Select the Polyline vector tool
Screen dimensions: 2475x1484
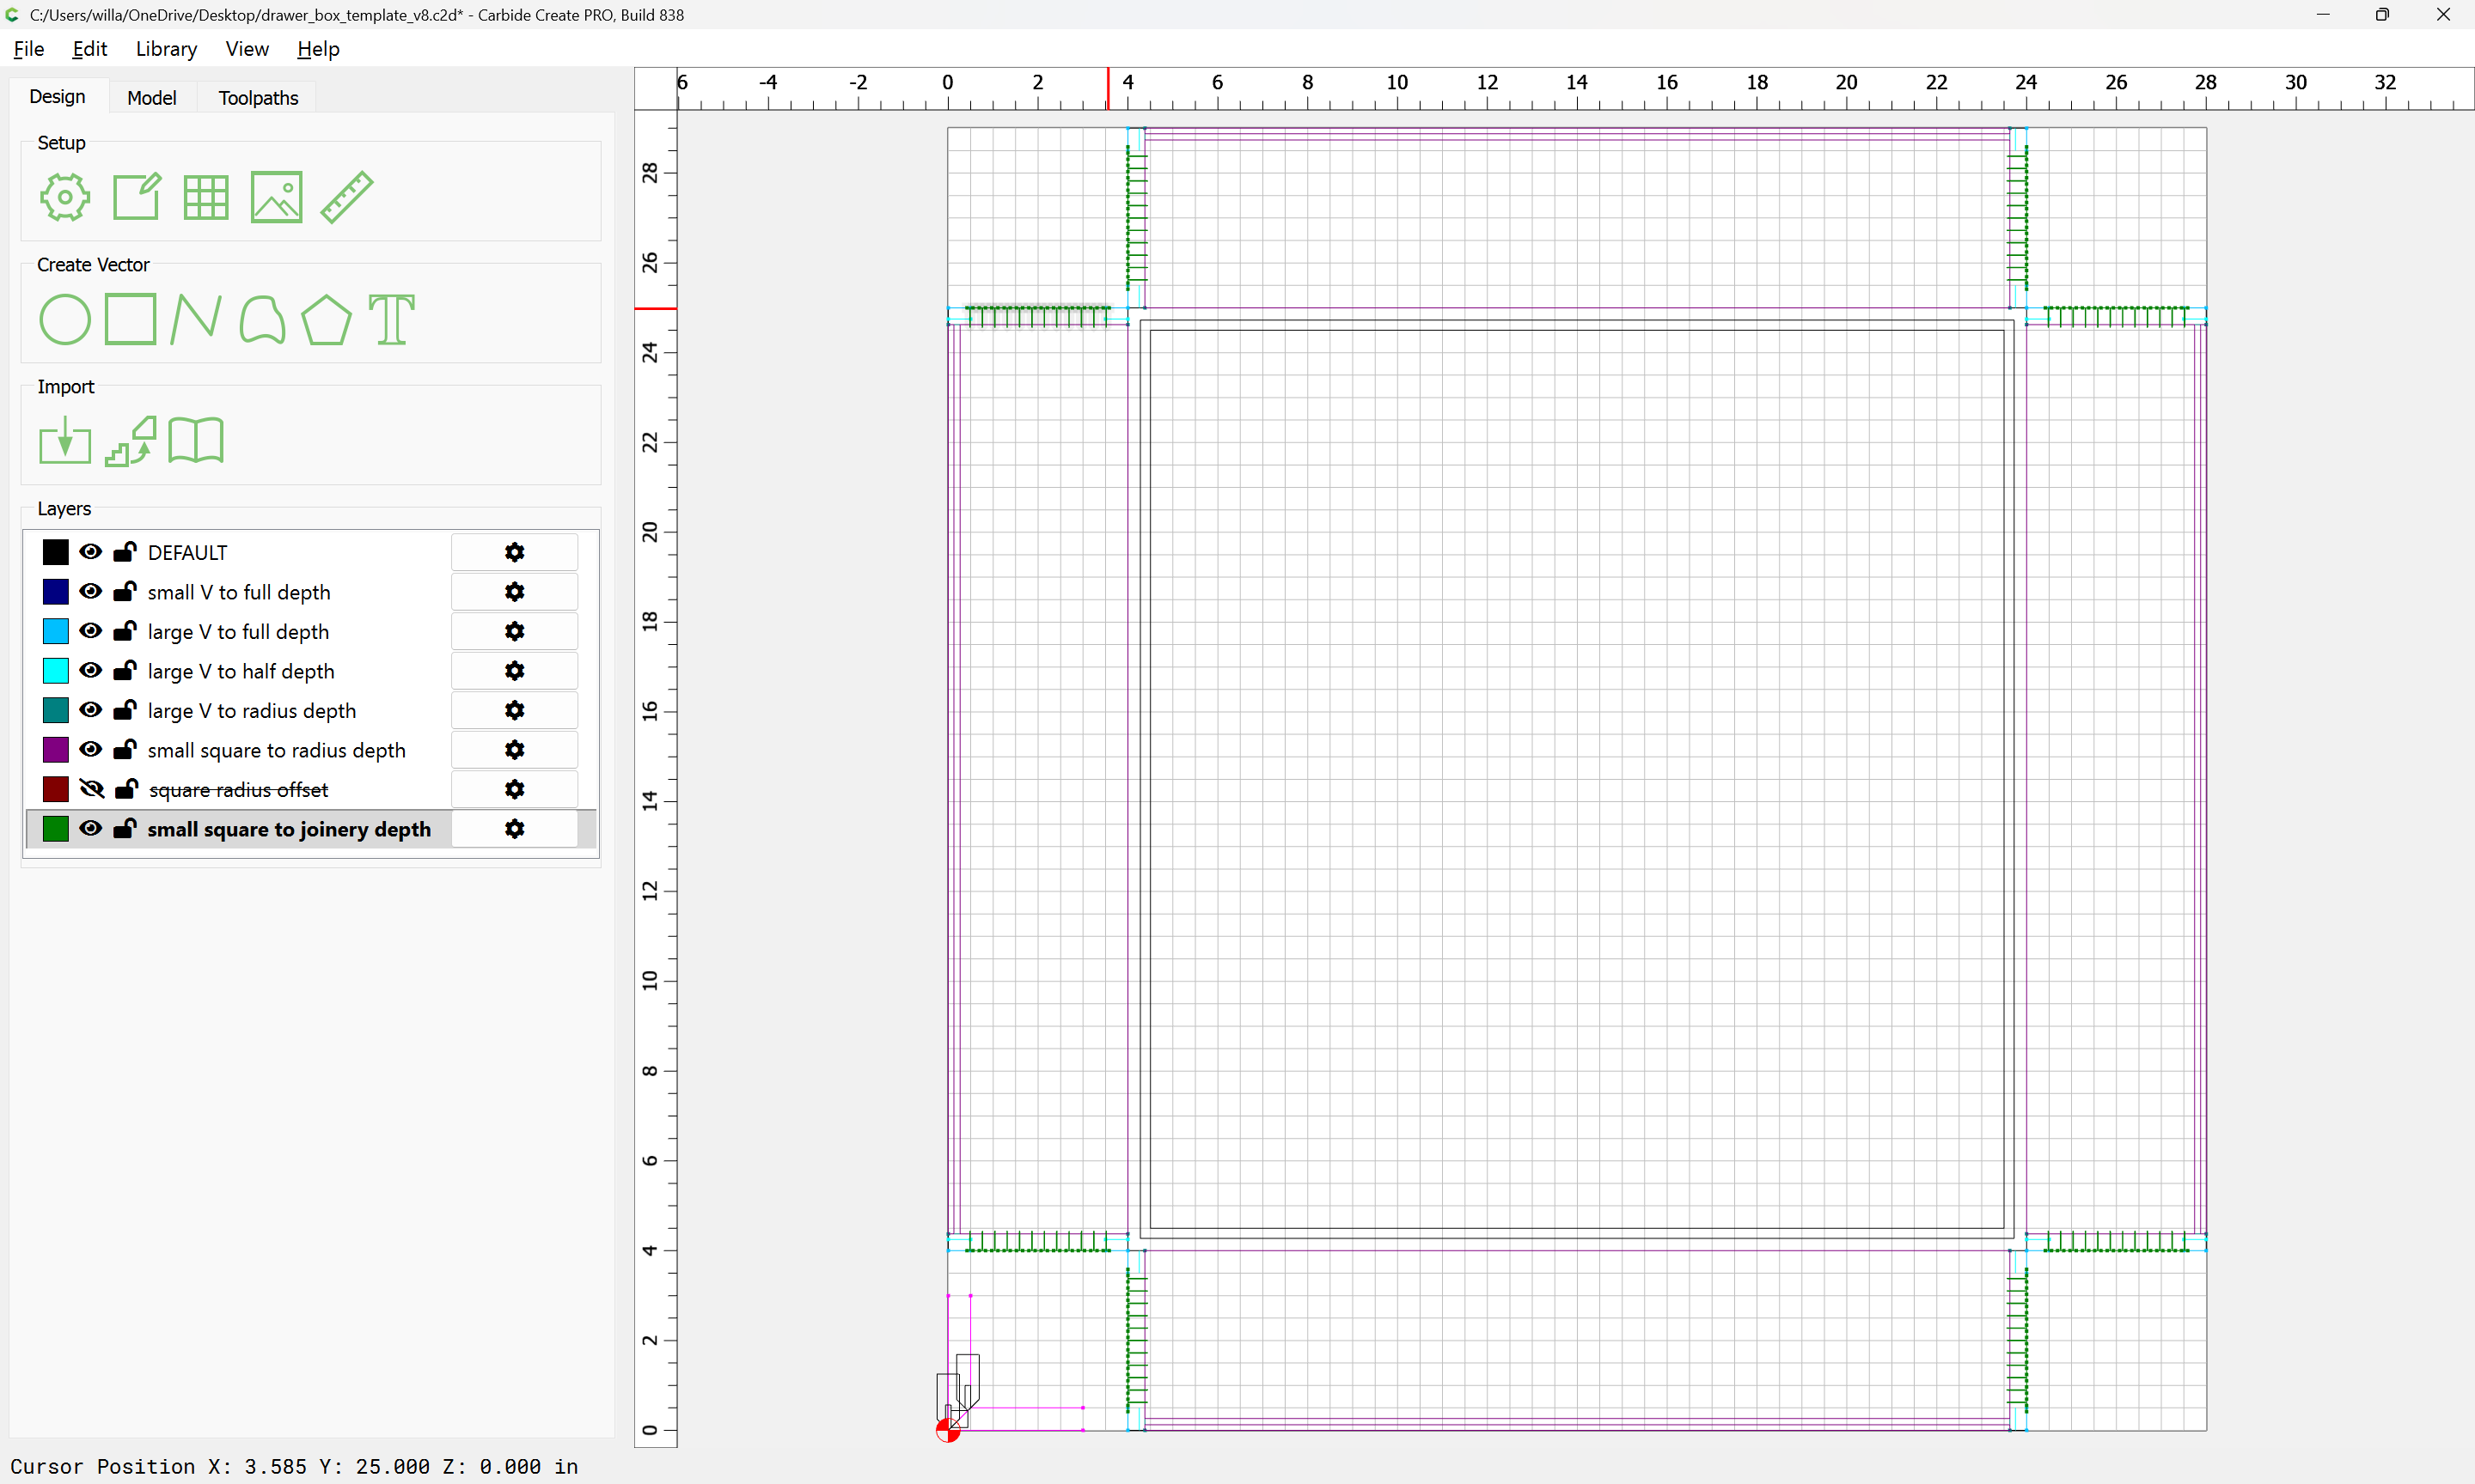click(x=195, y=320)
